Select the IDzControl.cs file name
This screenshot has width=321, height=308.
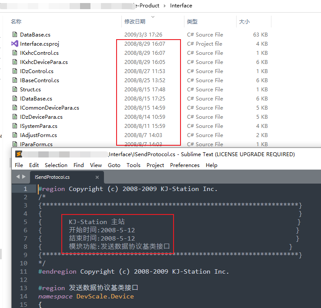(37, 71)
